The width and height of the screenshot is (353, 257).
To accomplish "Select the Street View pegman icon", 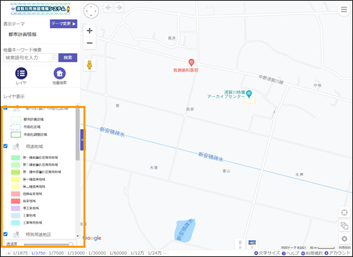I will pyautogui.click(x=89, y=65).
